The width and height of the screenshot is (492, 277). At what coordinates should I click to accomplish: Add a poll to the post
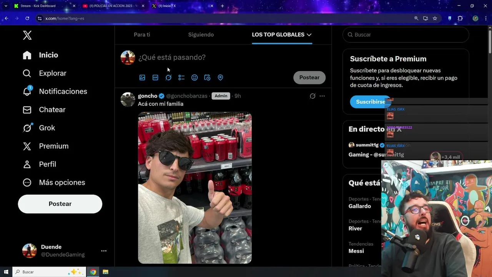(x=181, y=77)
